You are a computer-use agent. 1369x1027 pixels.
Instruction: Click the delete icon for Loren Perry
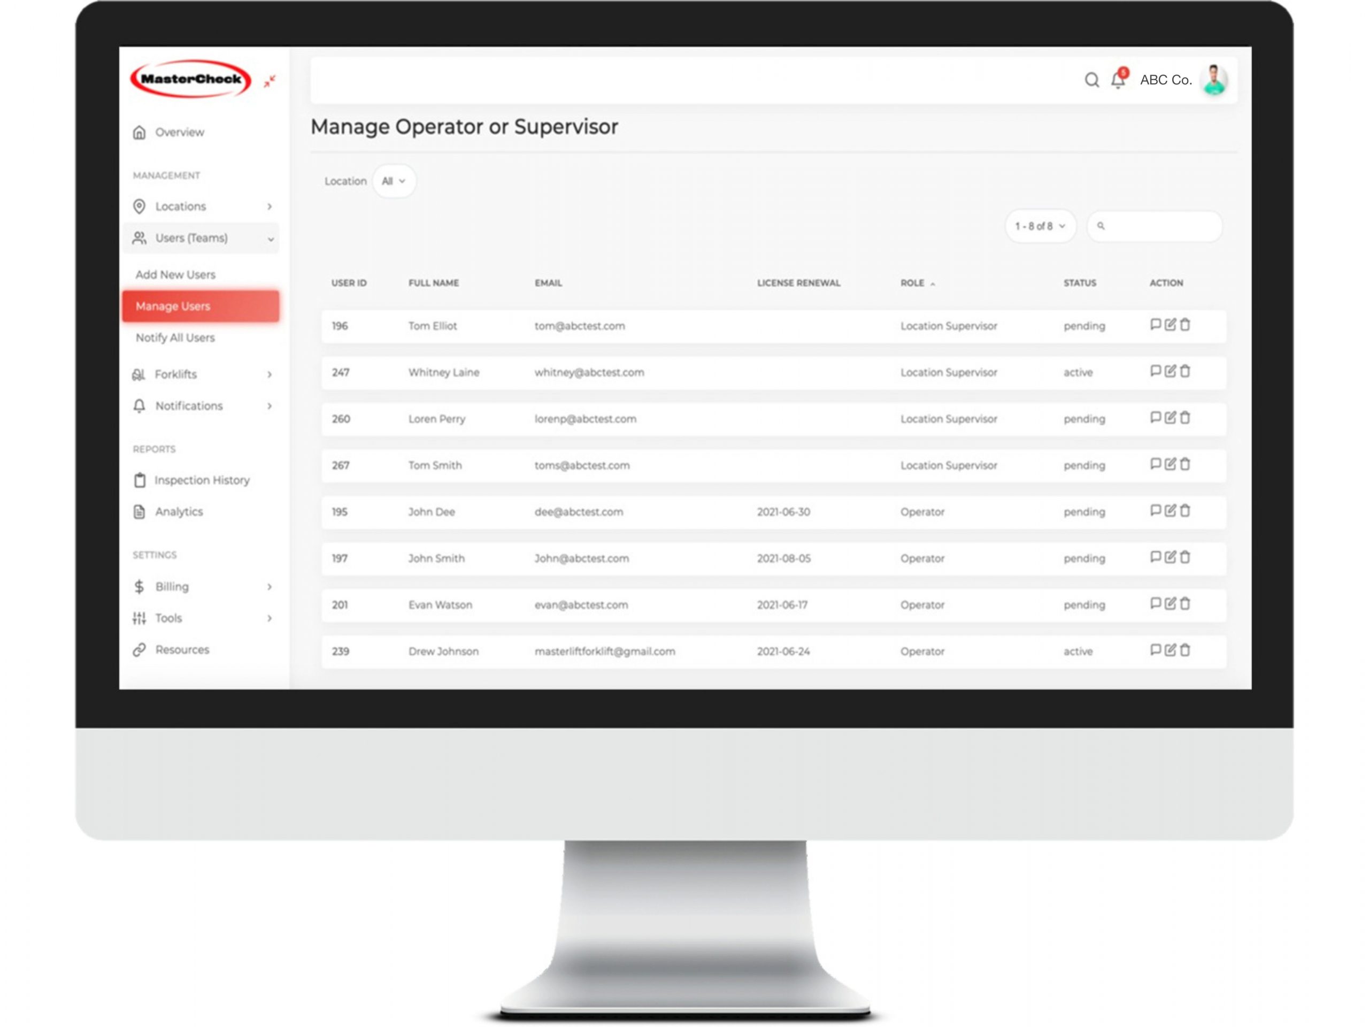(x=1186, y=418)
